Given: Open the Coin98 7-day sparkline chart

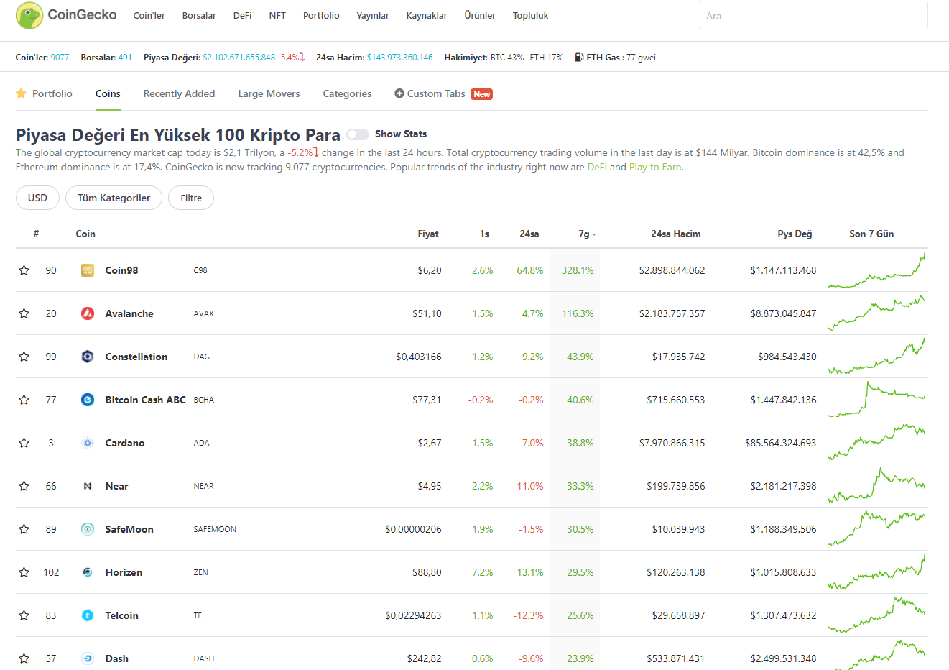Looking at the screenshot, I should tap(876, 270).
